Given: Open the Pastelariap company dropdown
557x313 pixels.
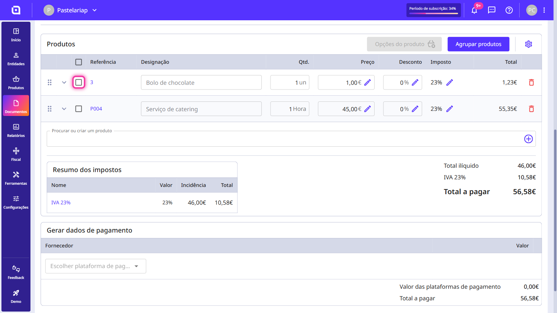Looking at the screenshot, I should (70, 10).
